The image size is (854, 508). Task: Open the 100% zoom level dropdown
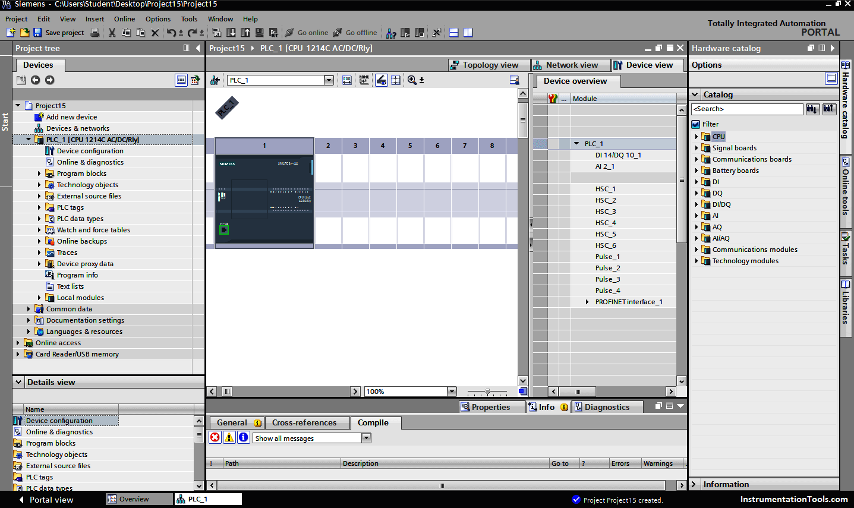coord(452,392)
